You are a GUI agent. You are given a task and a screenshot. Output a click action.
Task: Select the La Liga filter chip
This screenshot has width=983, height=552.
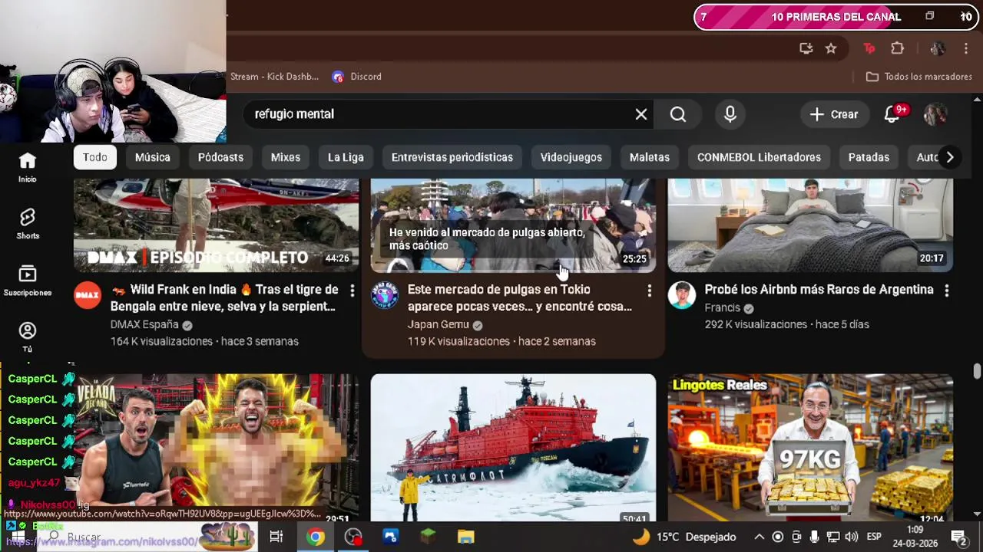pos(346,157)
